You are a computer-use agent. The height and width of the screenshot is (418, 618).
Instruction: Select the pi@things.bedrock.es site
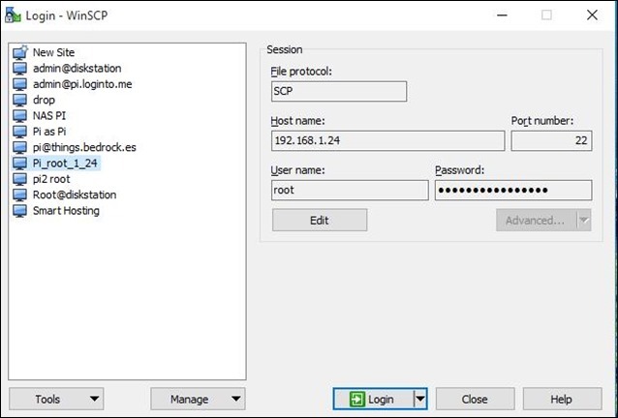(x=84, y=148)
